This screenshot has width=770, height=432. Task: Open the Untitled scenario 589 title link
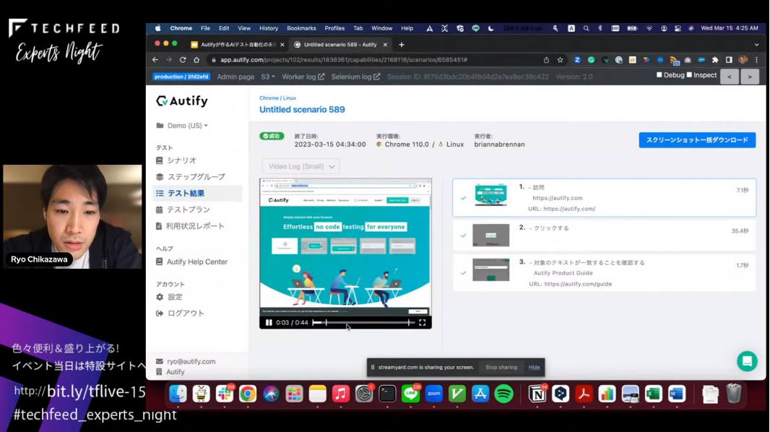(x=302, y=110)
